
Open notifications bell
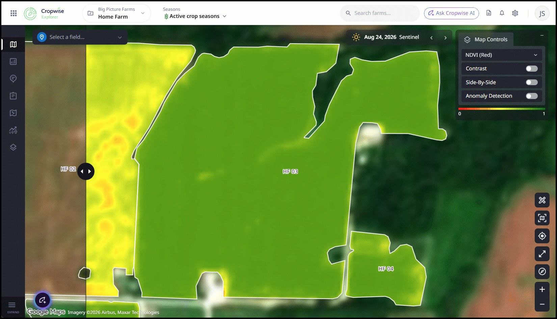coord(502,13)
